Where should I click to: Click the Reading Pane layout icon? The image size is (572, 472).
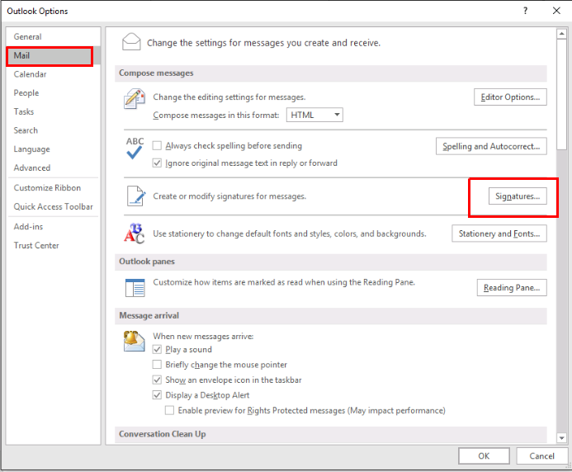pos(134,288)
